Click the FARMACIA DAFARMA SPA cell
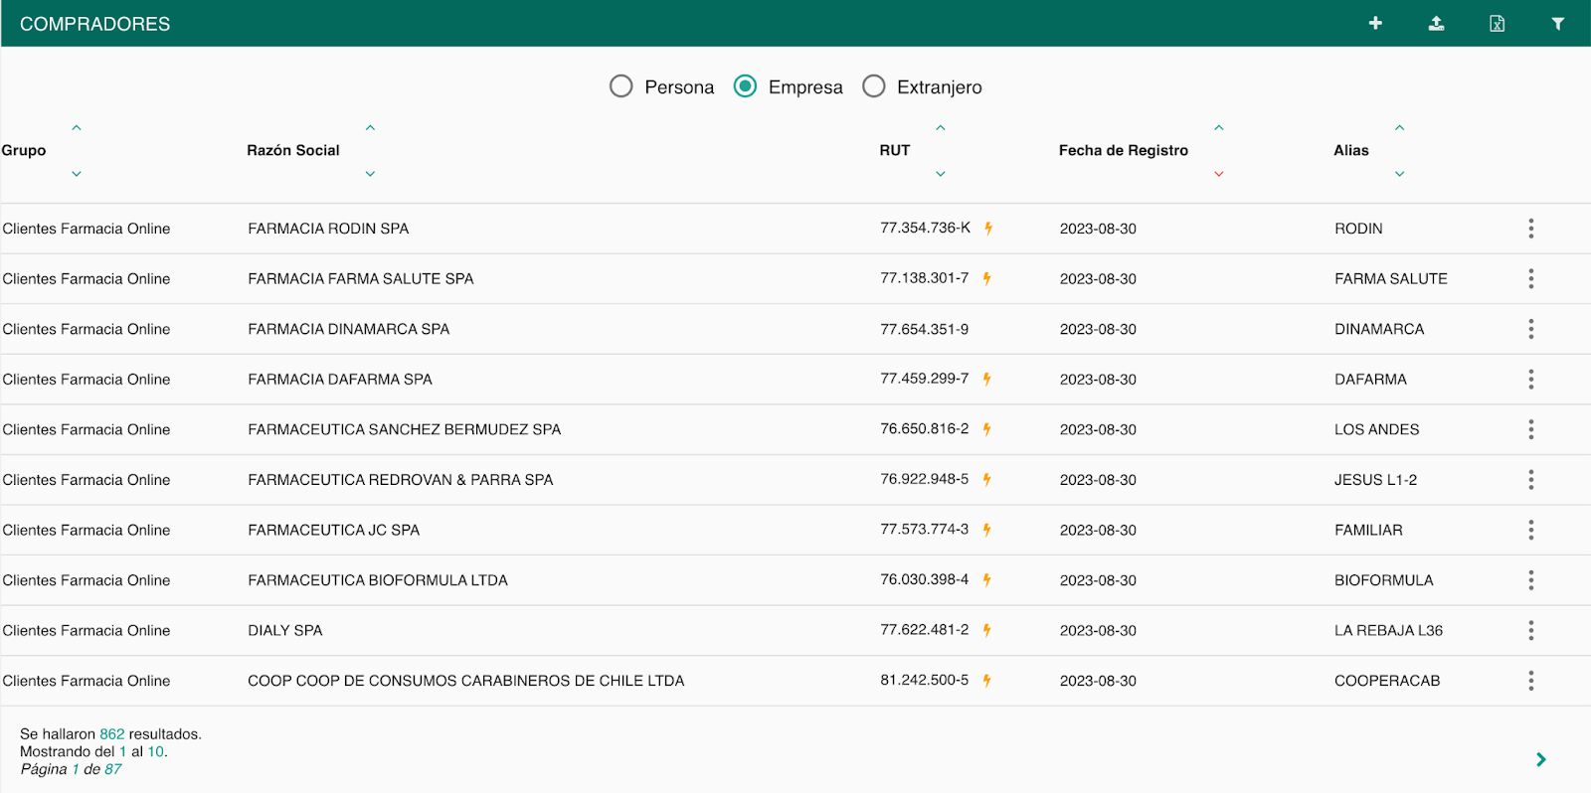 click(340, 379)
